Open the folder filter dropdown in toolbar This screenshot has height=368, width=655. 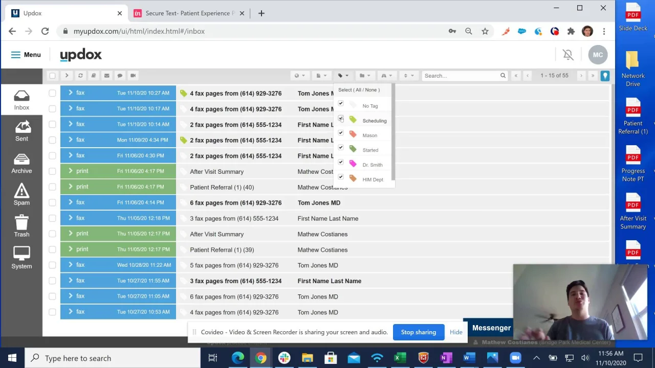364,76
